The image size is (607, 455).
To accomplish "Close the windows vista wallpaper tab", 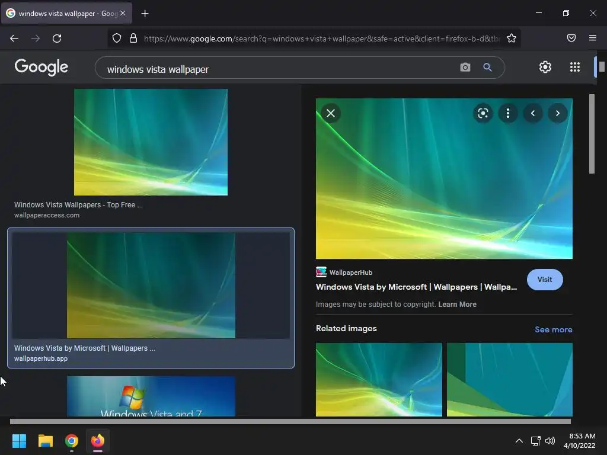I will tap(123, 13).
